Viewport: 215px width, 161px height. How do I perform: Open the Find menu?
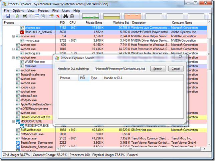point(55,11)
